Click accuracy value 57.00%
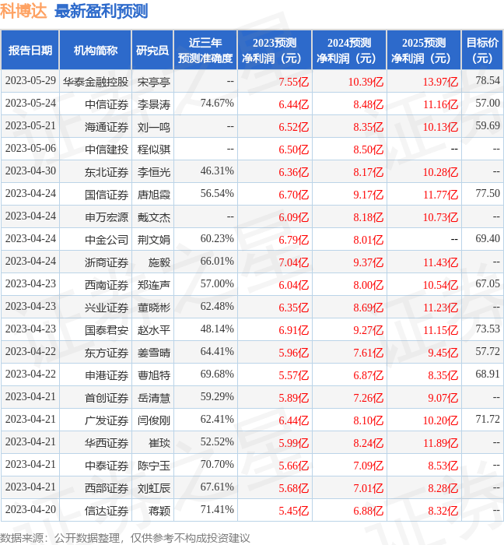504x545 pixels. tap(217, 284)
